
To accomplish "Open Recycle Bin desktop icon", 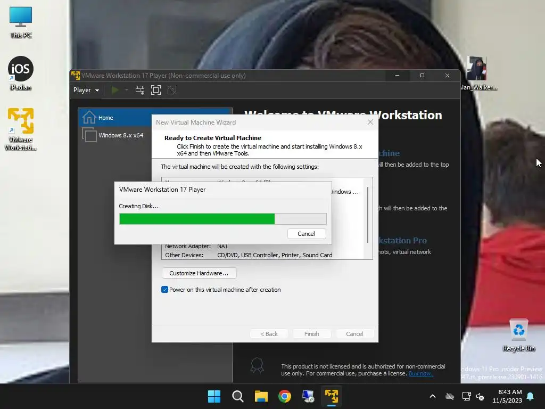I will [518, 336].
